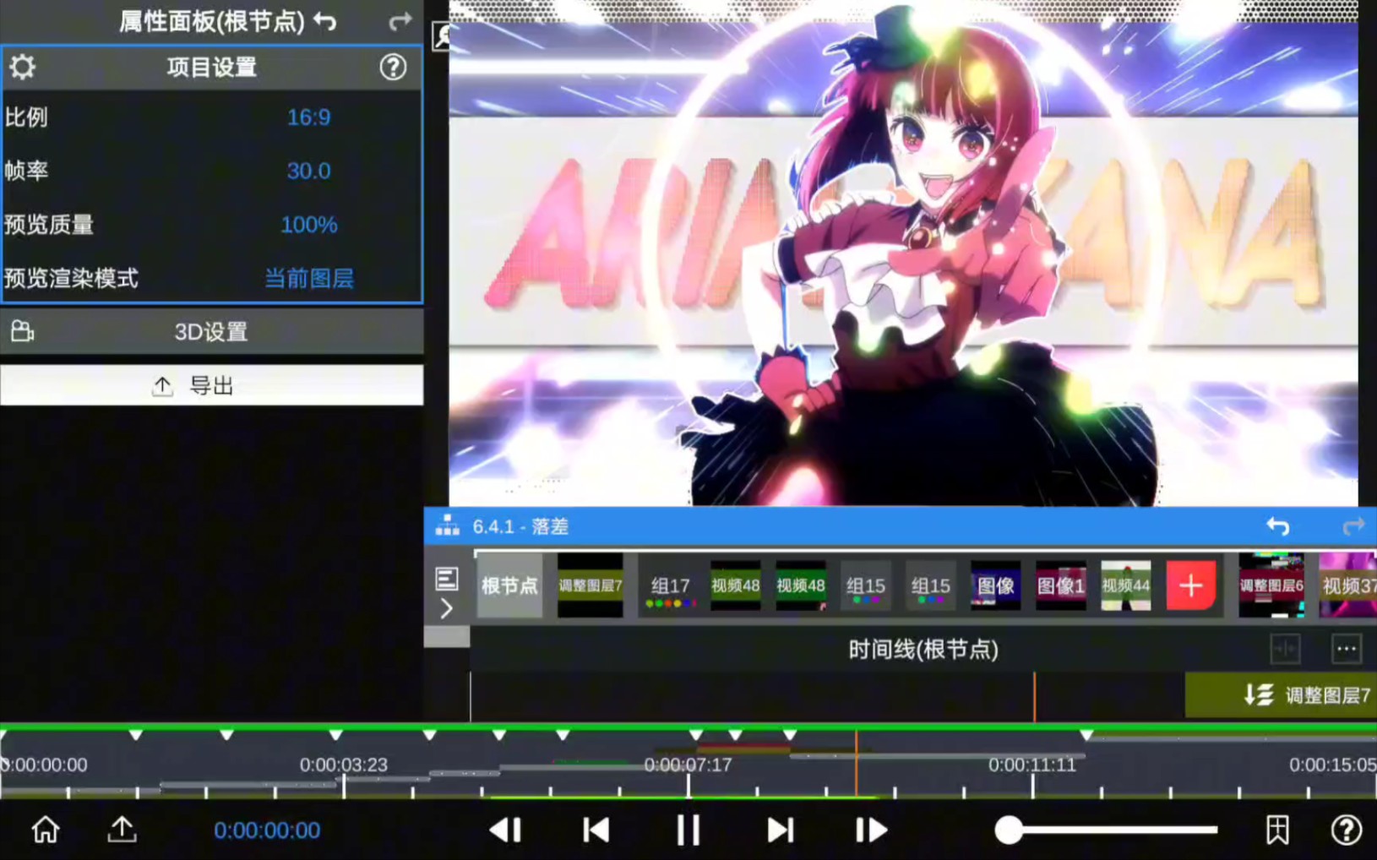Click the share upload icon in bottom bar

pyautogui.click(x=122, y=830)
